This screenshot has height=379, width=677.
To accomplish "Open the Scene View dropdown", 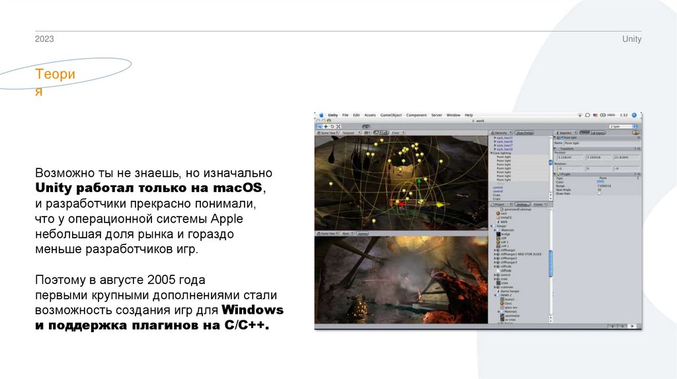I will (327, 133).
